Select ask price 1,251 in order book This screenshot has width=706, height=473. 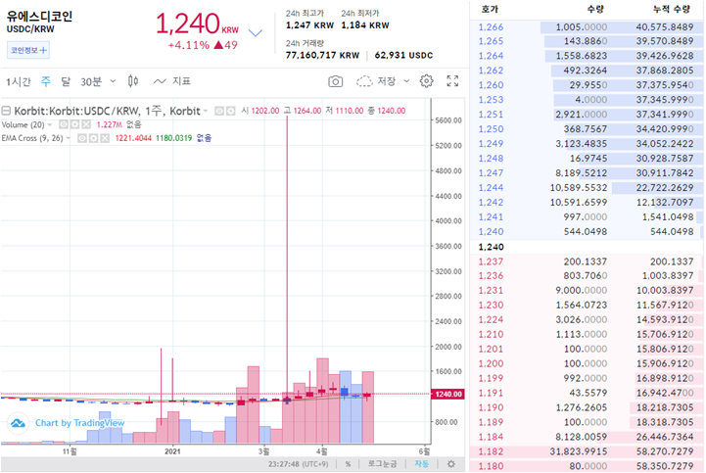click(491, 115)
